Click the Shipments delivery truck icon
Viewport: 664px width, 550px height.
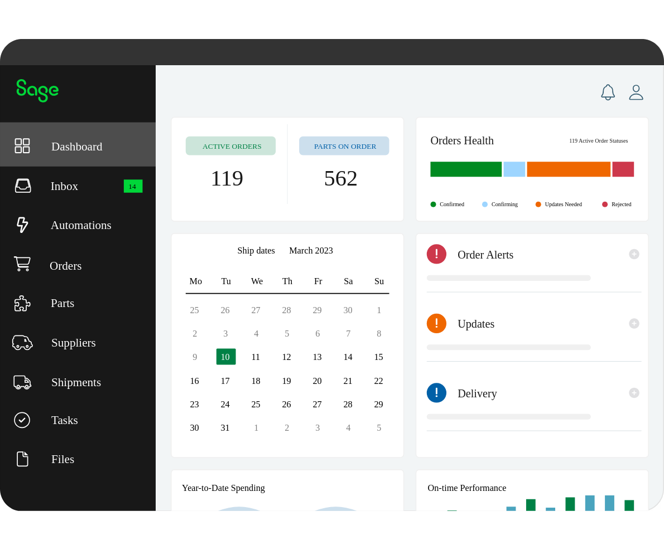(x=22, y=382)
